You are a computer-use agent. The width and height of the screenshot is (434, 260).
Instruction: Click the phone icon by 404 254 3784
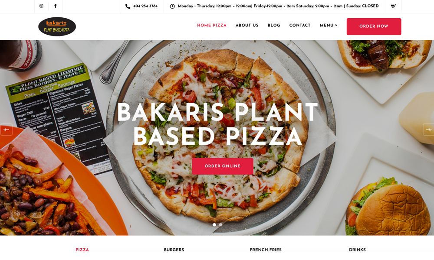[x=128, y=6]
